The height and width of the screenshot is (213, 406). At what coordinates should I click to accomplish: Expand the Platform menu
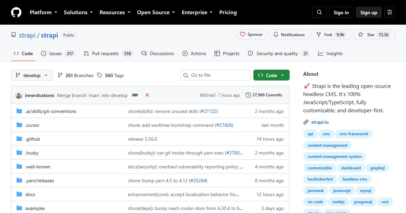coord(43,12)
